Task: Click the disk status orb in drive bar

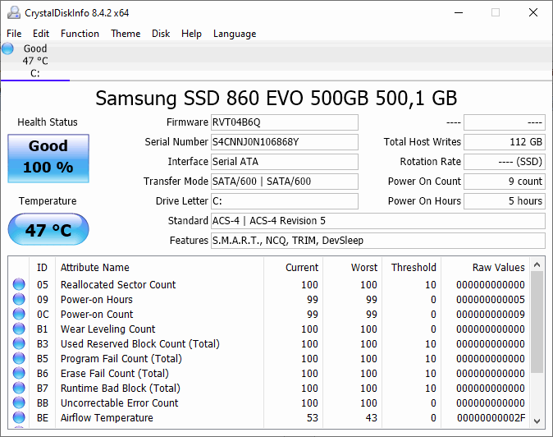Action: (8, 49)
